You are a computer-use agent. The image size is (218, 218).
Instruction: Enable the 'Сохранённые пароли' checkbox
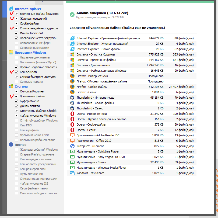point(16,48)
